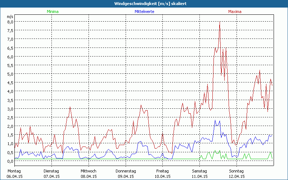The height and width of the screenshot is (180, 288).
Task: Click the 8,0 y-axis value
Action: 10,22
